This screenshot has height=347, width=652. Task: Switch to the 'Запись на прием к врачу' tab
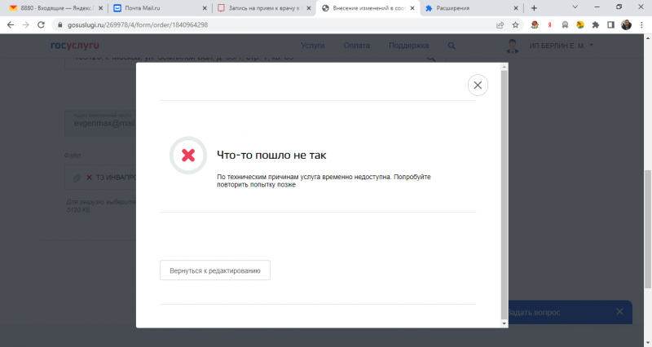[259, 7]
